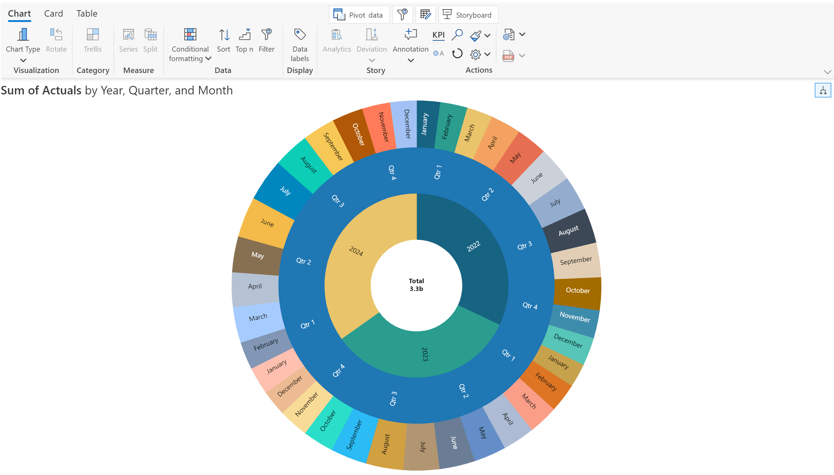Screen dimensions: 834x475
Task: Click the 'September' label in 2022 ring
Action: [576, 261]
